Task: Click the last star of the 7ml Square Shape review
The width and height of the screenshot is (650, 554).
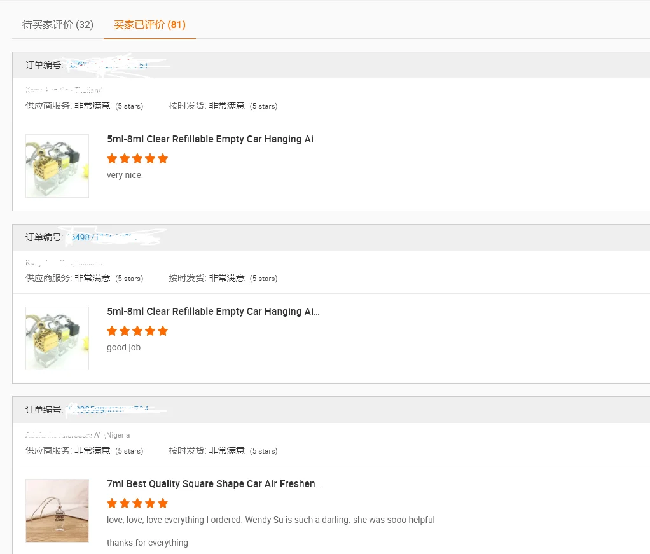Action: [163, 503]
